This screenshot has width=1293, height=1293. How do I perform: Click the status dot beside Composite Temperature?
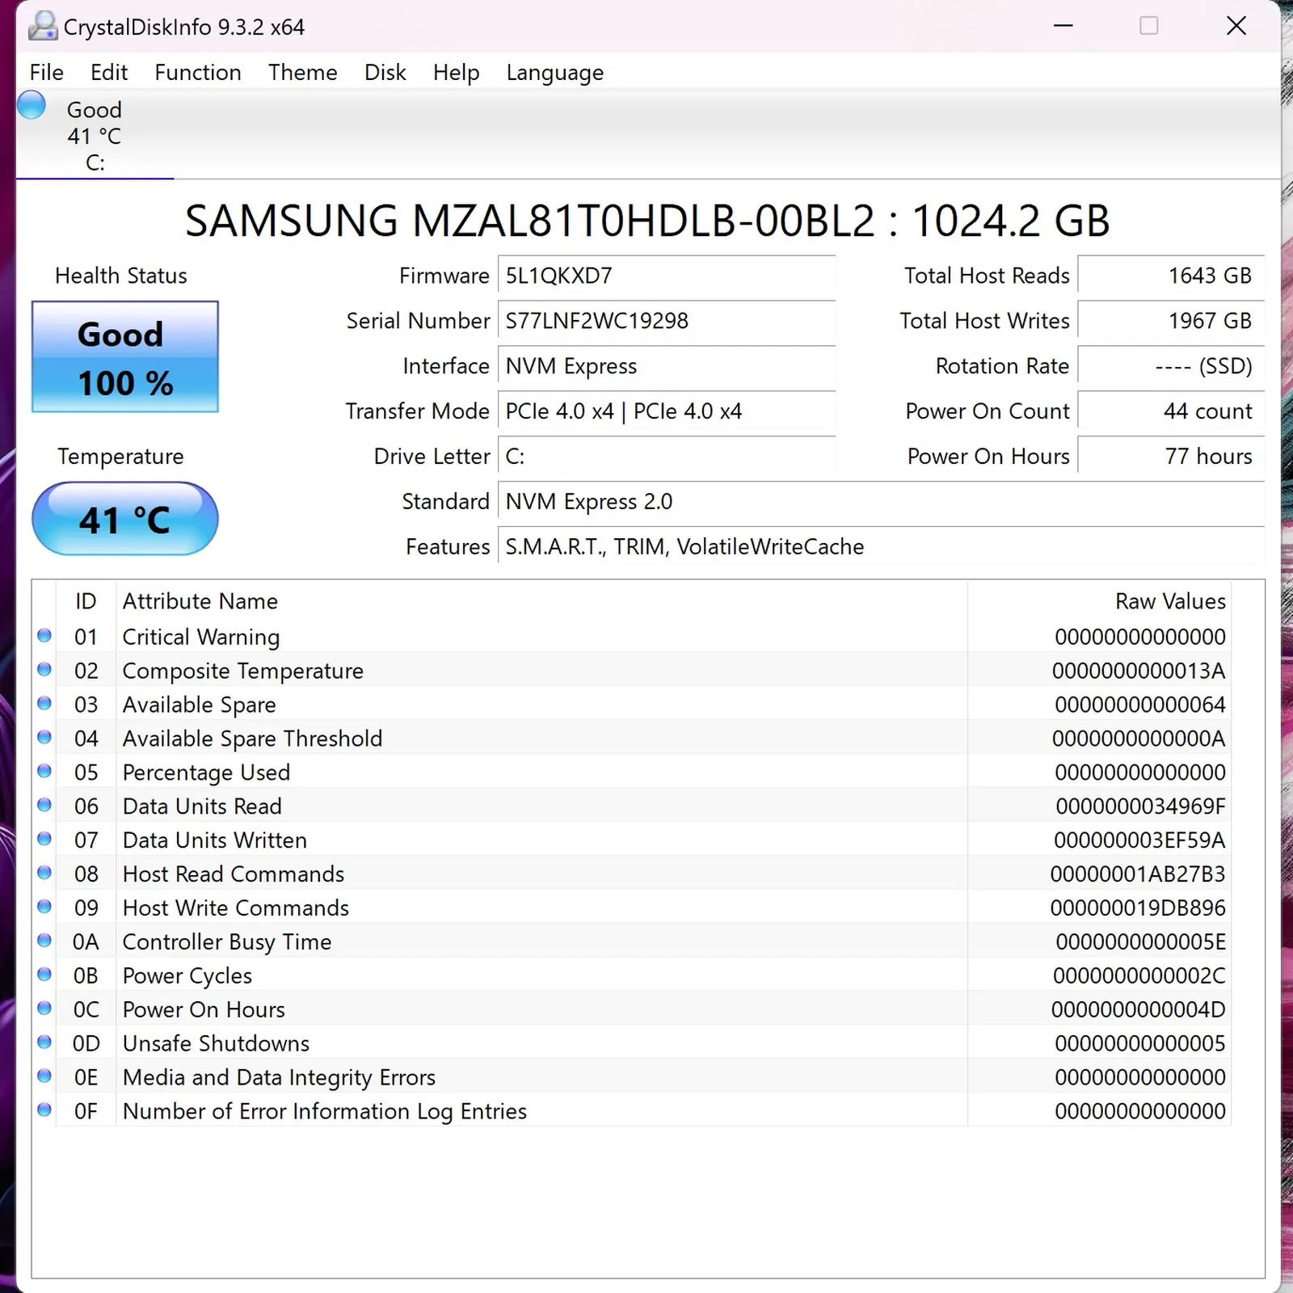pyautogui.click(x=44, y=670)
